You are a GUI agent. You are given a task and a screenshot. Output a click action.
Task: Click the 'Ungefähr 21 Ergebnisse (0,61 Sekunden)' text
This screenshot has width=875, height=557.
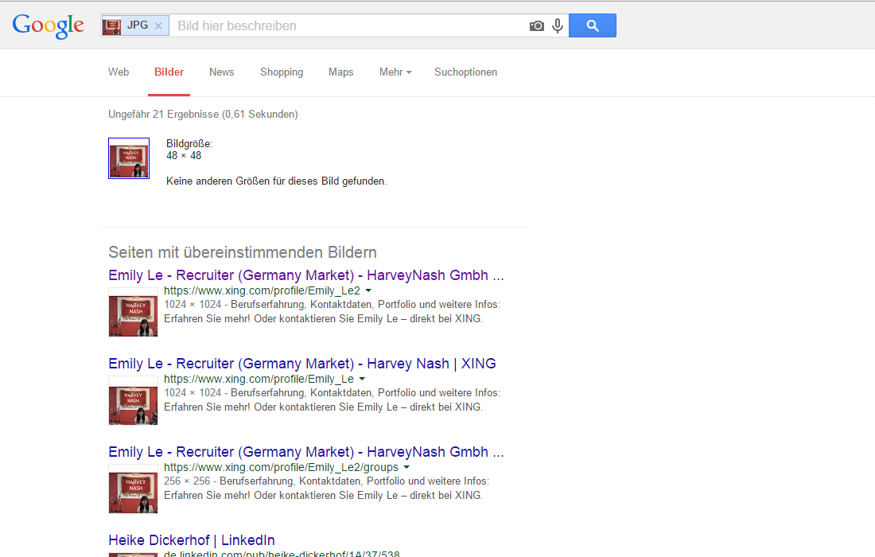coord(203,114)
